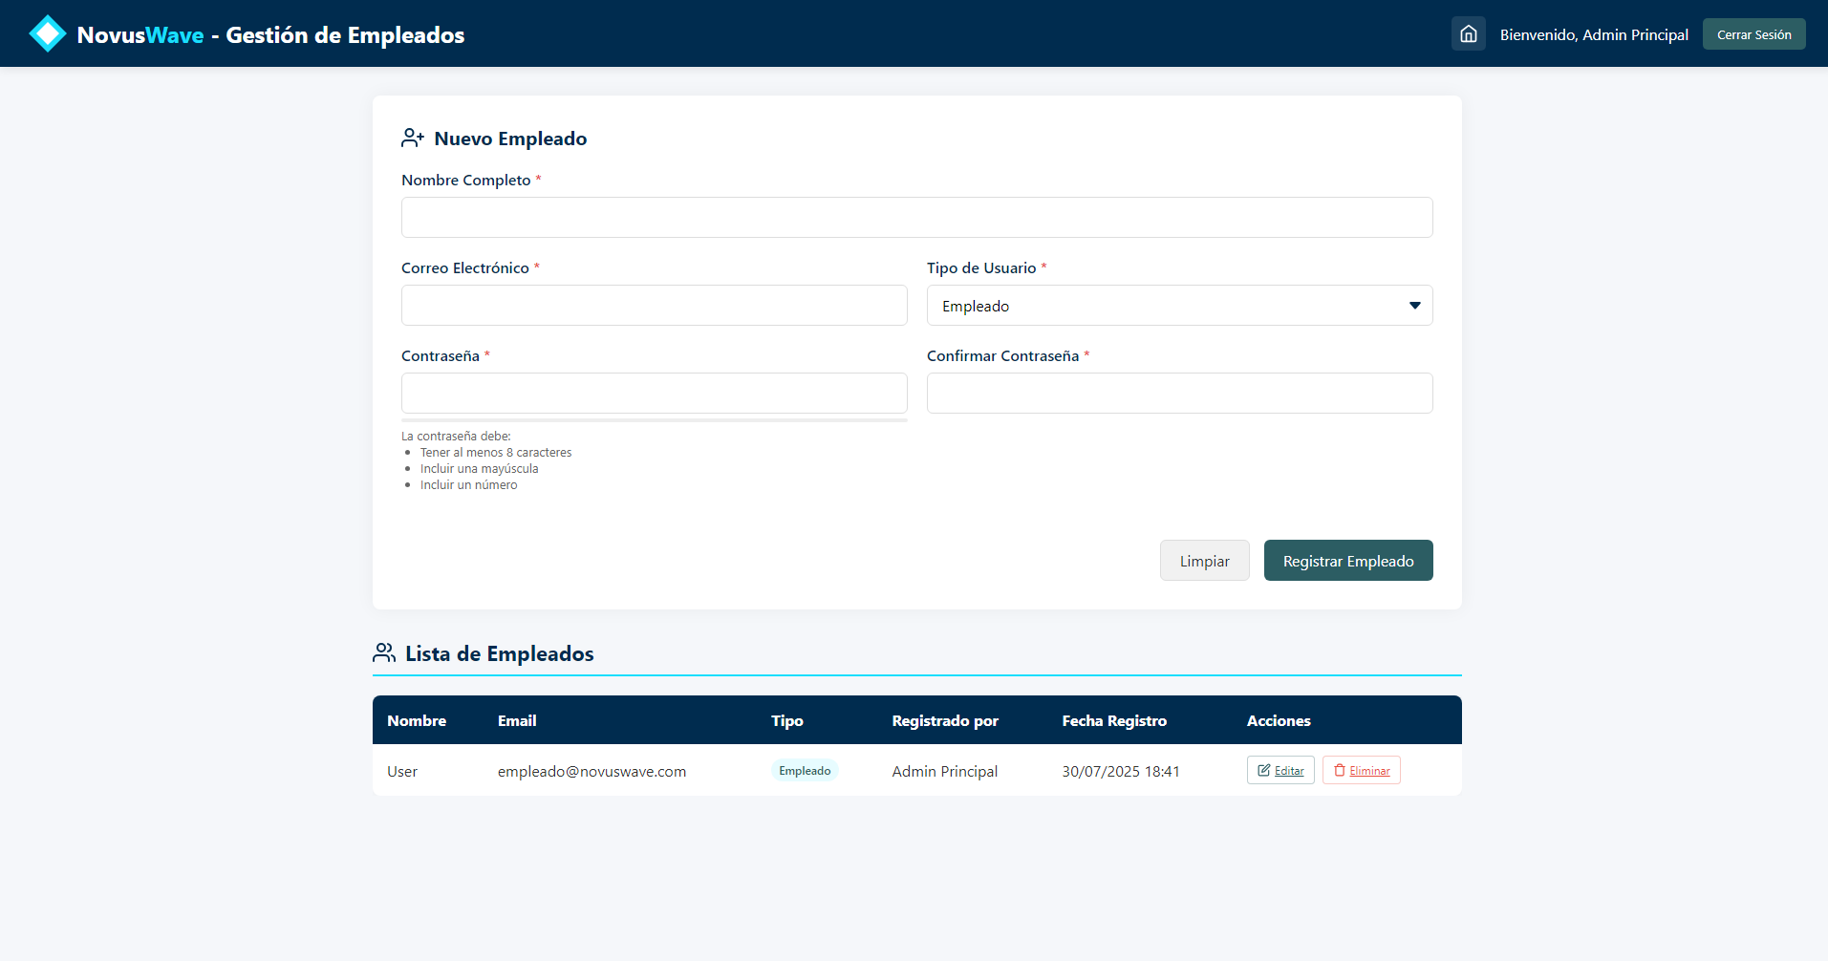Screen dimensions: 1828x961
Task: Click the Confirmar Contraseña input box
Action: tap(1178, 394)
